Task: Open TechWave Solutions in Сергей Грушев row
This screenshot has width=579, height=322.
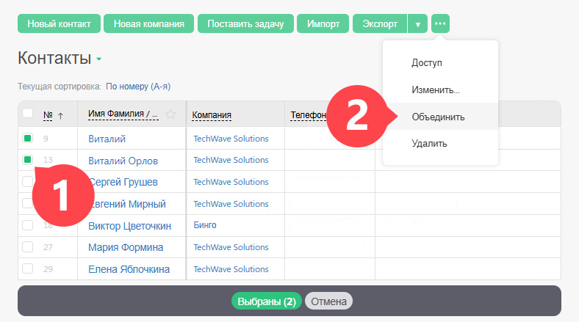Action: 231,182
